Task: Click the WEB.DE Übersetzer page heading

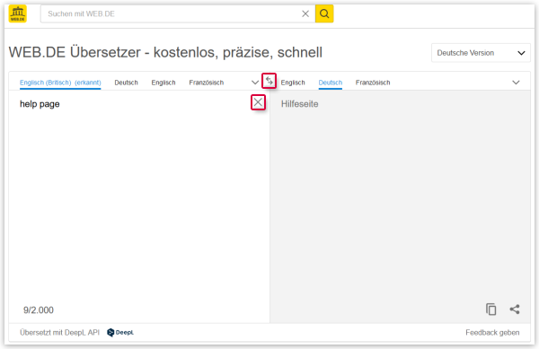Action: pyautogui.click(x=165, y=53)
